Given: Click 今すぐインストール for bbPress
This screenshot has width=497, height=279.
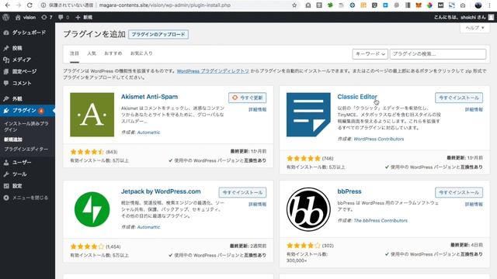Looking at the screenshot, I should 459,192.
